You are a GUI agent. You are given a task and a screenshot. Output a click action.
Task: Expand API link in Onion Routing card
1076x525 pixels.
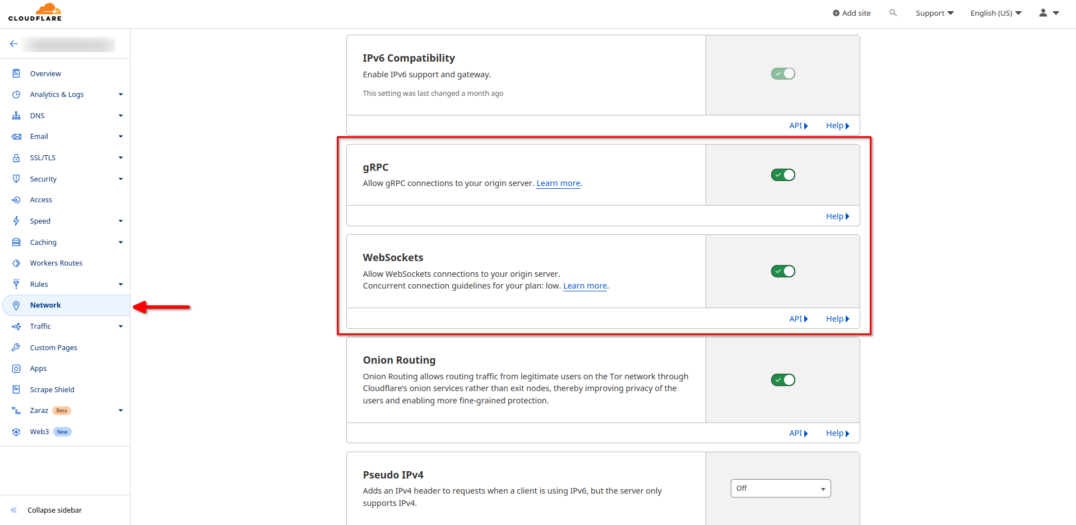(798, 433)
